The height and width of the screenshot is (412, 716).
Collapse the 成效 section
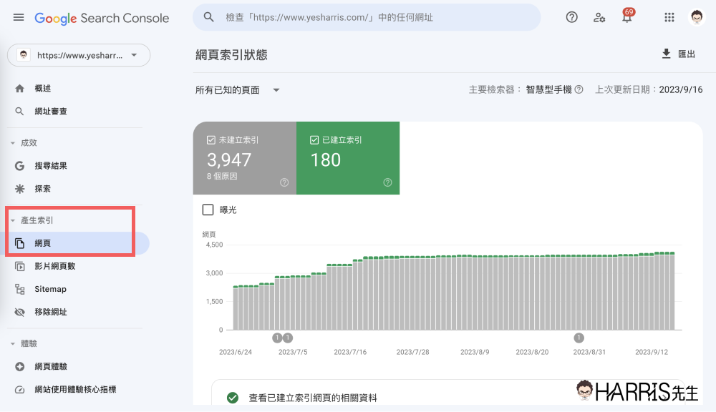click(13, 143)
